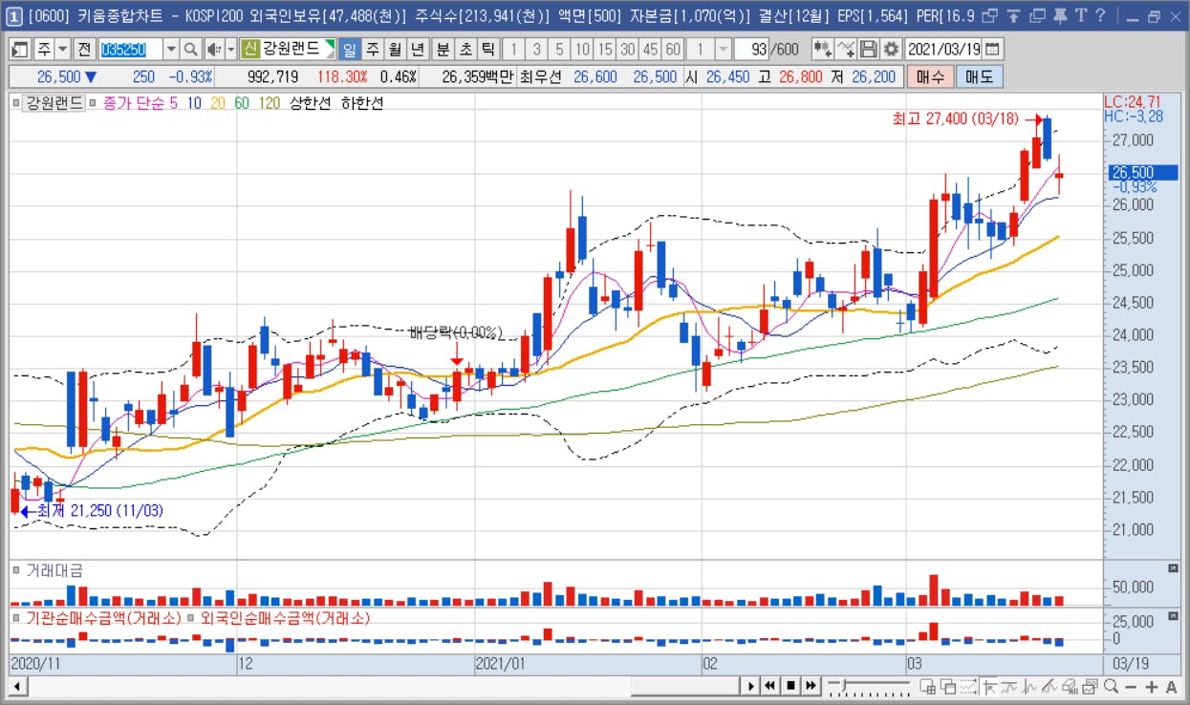Click the save chart floppy disk icon
The image size is (1190, 705).
pos(868,50)
